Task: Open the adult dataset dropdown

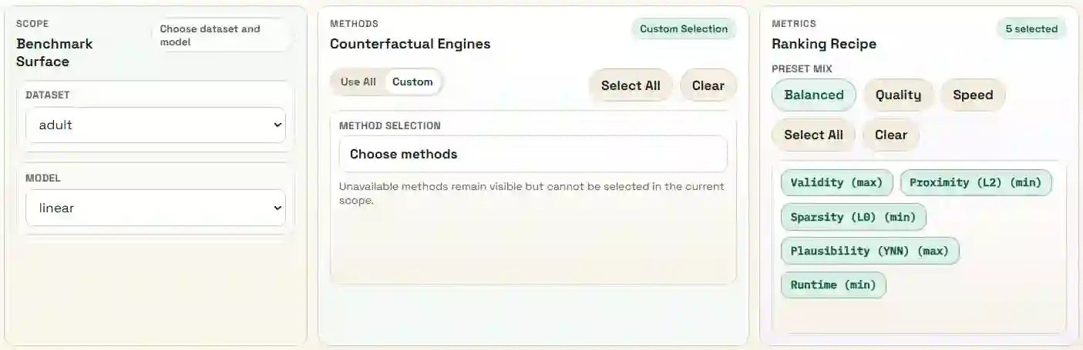Action: [156, 125]
